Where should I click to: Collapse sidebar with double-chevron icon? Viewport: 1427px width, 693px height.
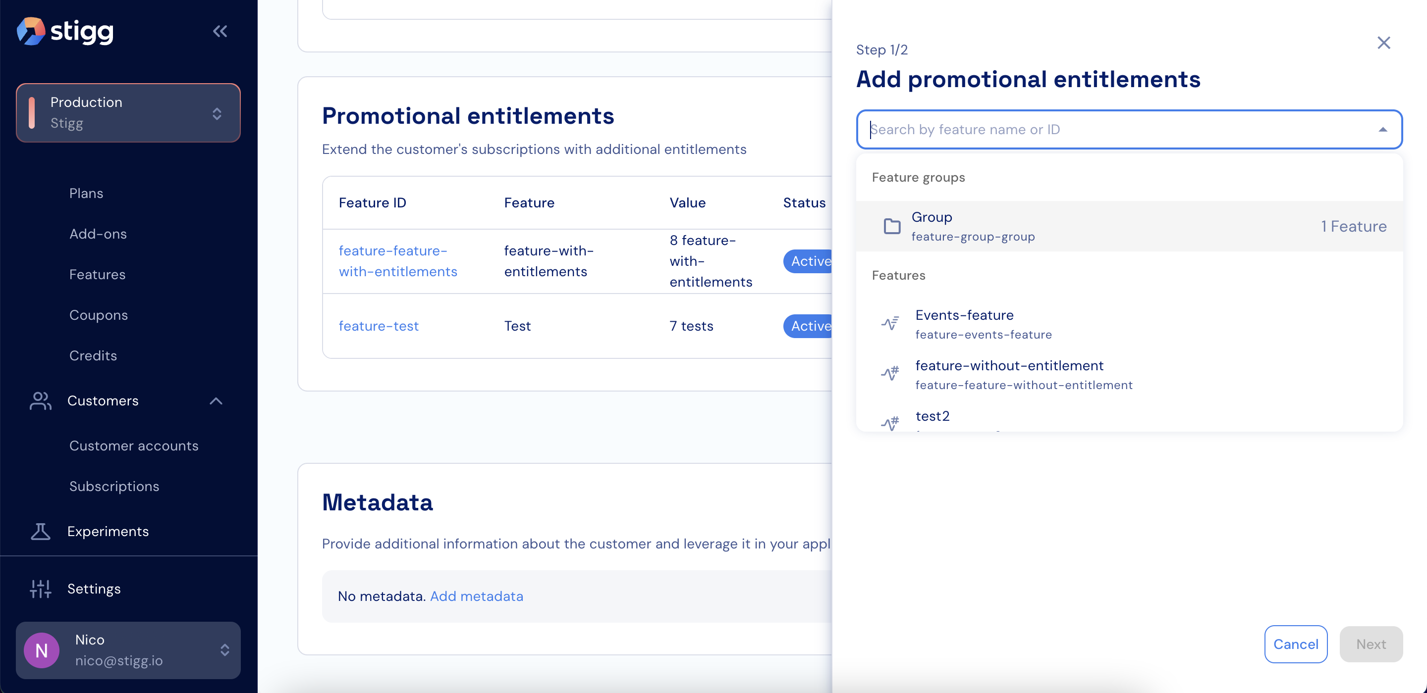220,31
